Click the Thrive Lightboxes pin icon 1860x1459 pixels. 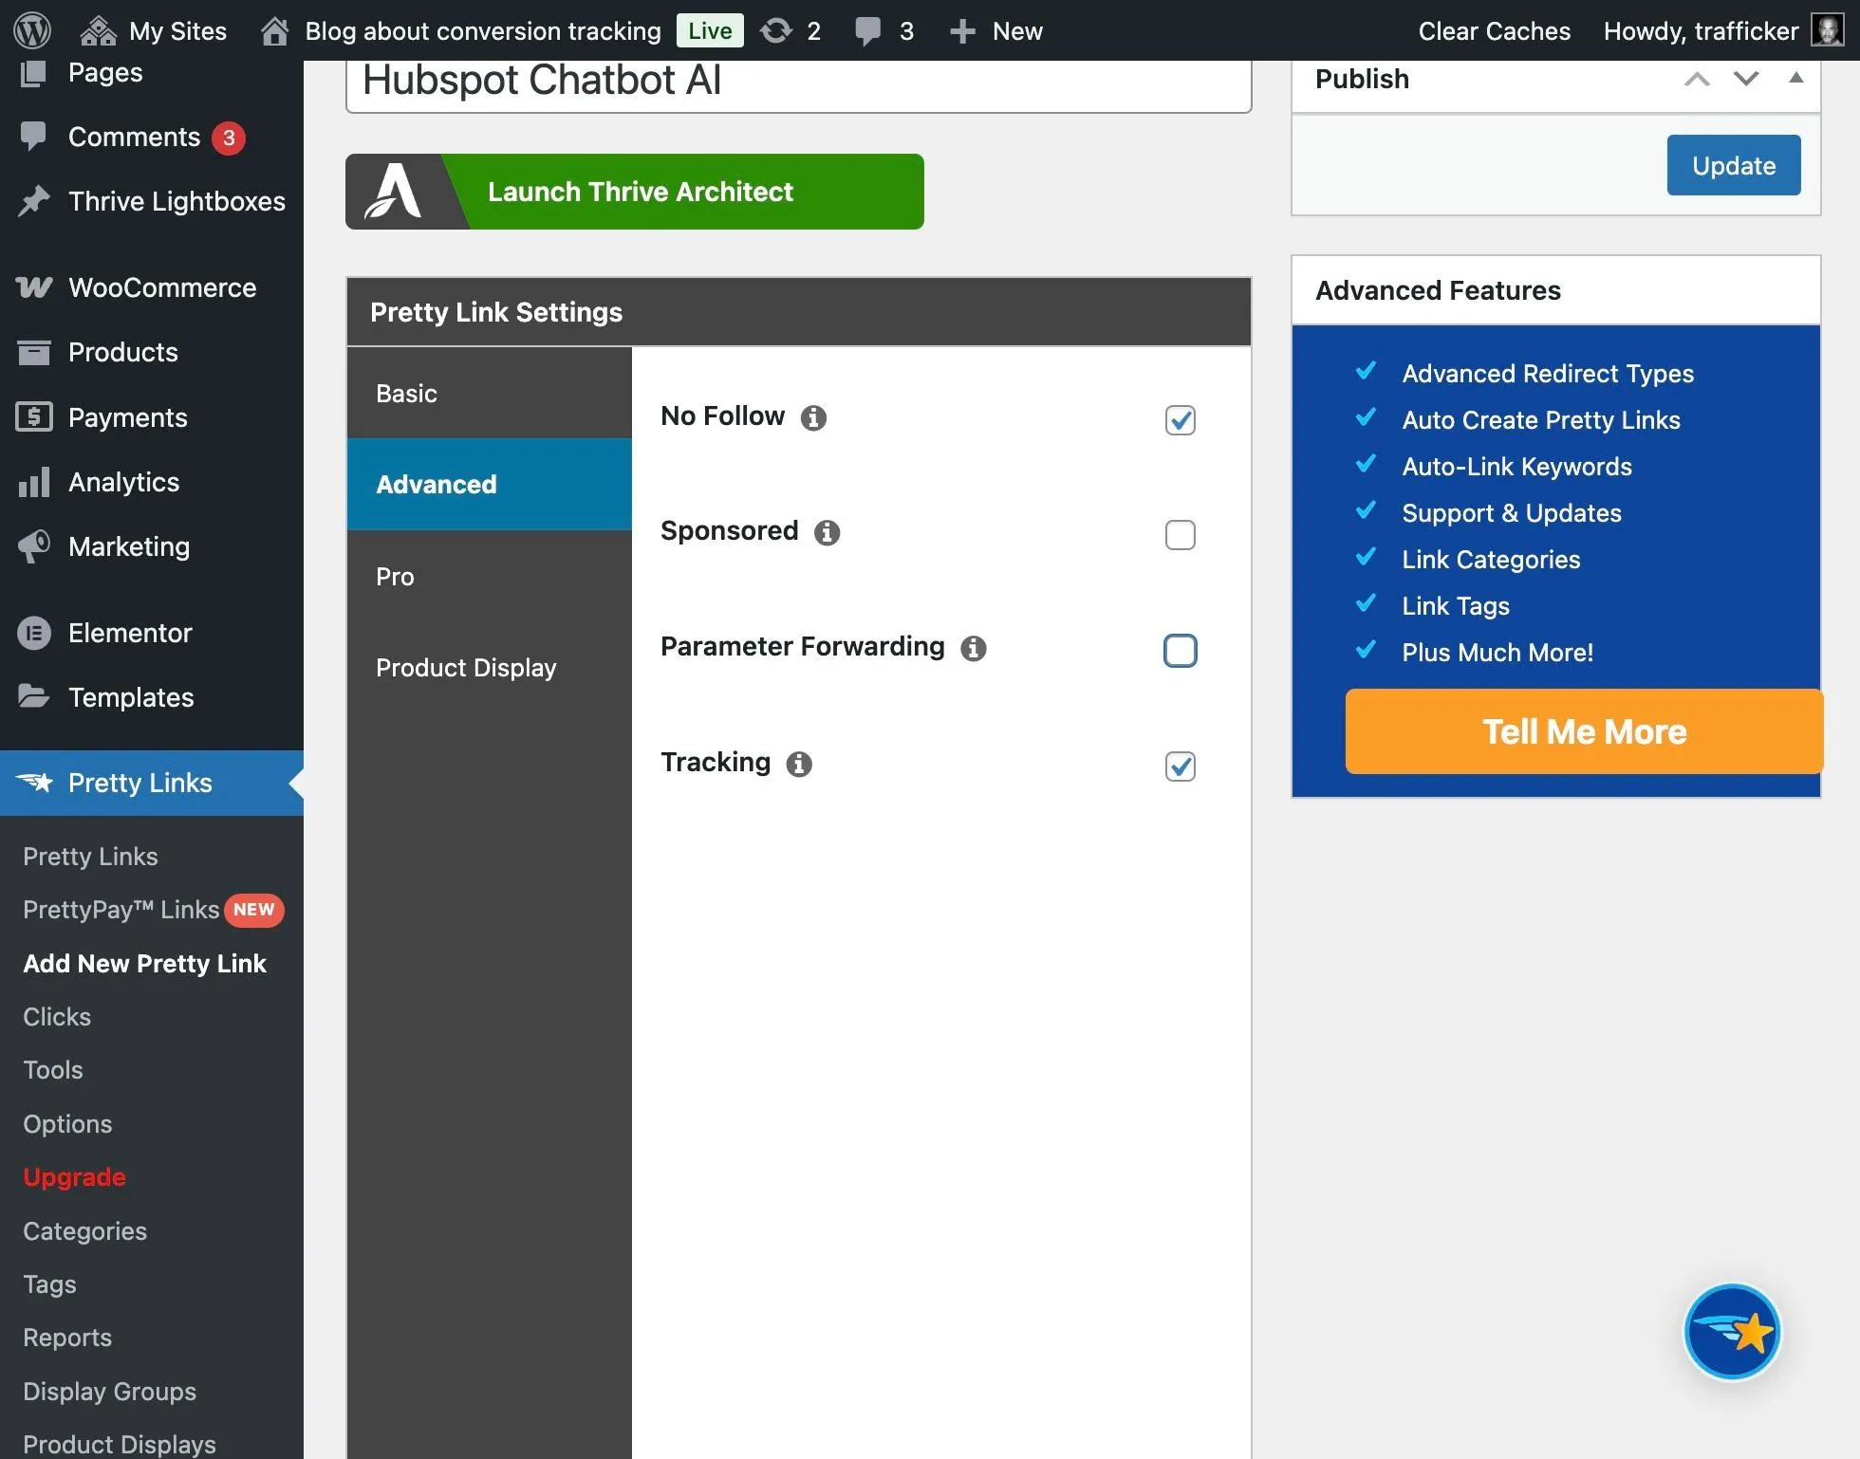coord(34,201)
